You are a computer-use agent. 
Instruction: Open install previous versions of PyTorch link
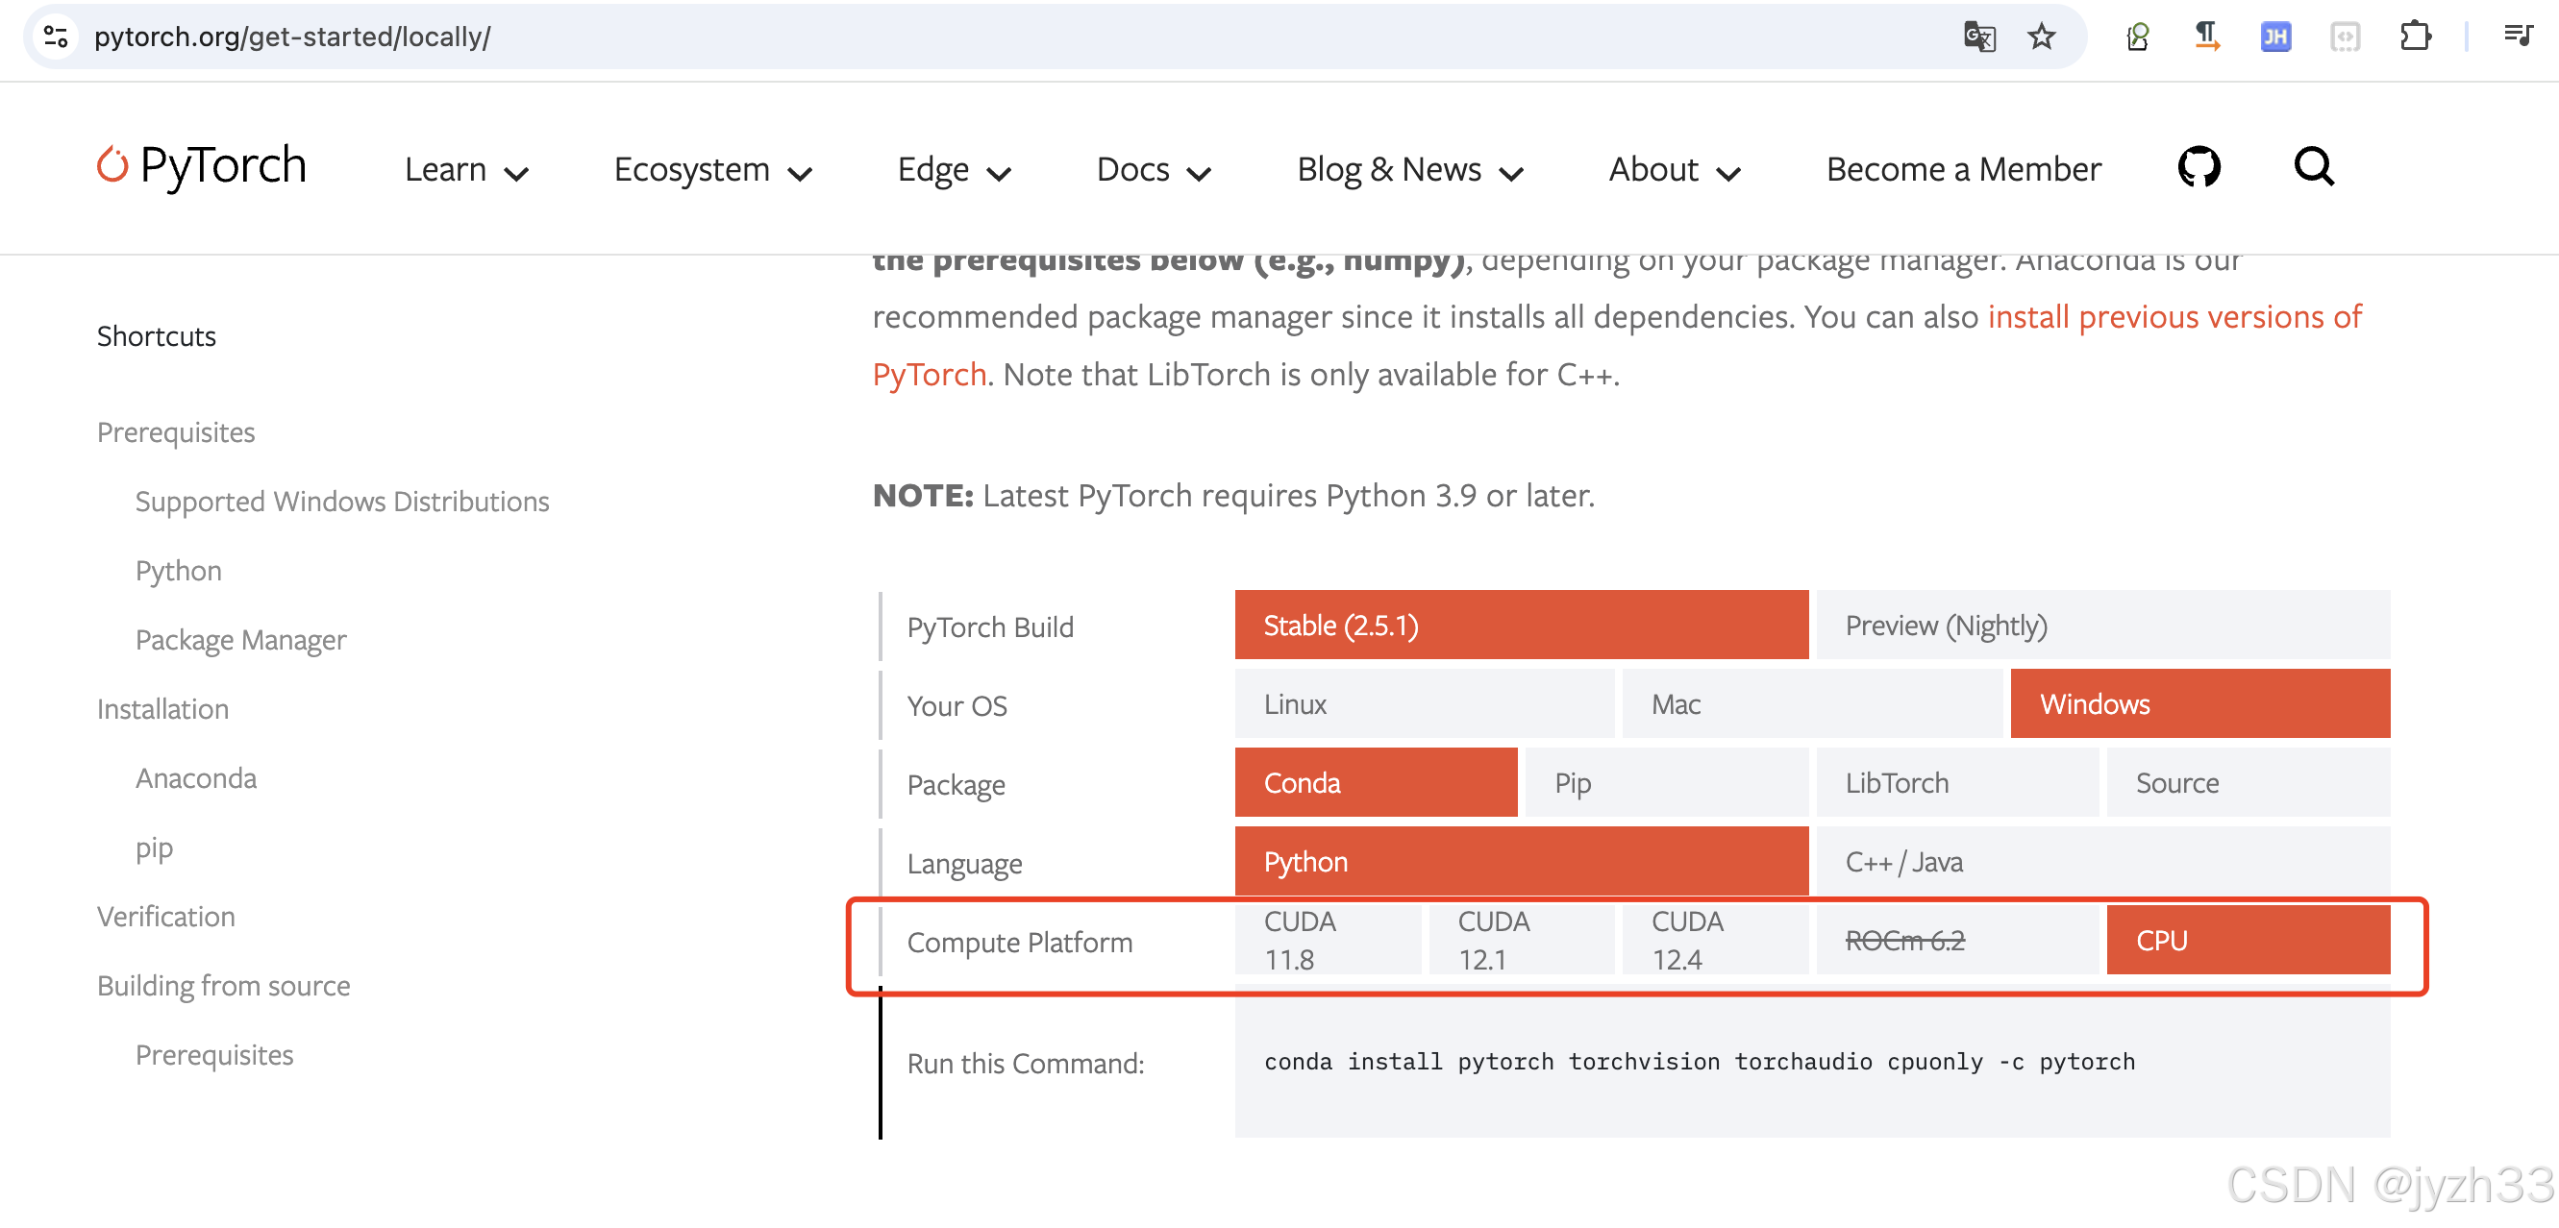2173,317
